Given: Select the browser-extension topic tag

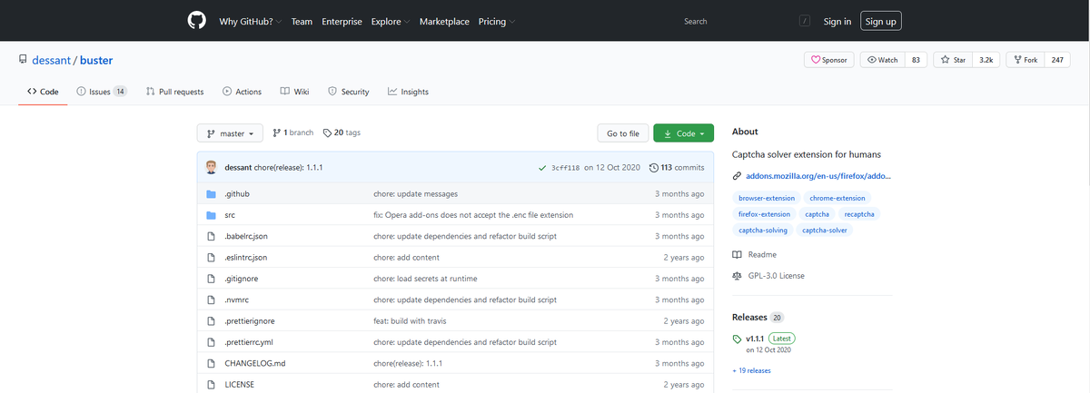Looking at the screenshot, I should pos(767,198).
